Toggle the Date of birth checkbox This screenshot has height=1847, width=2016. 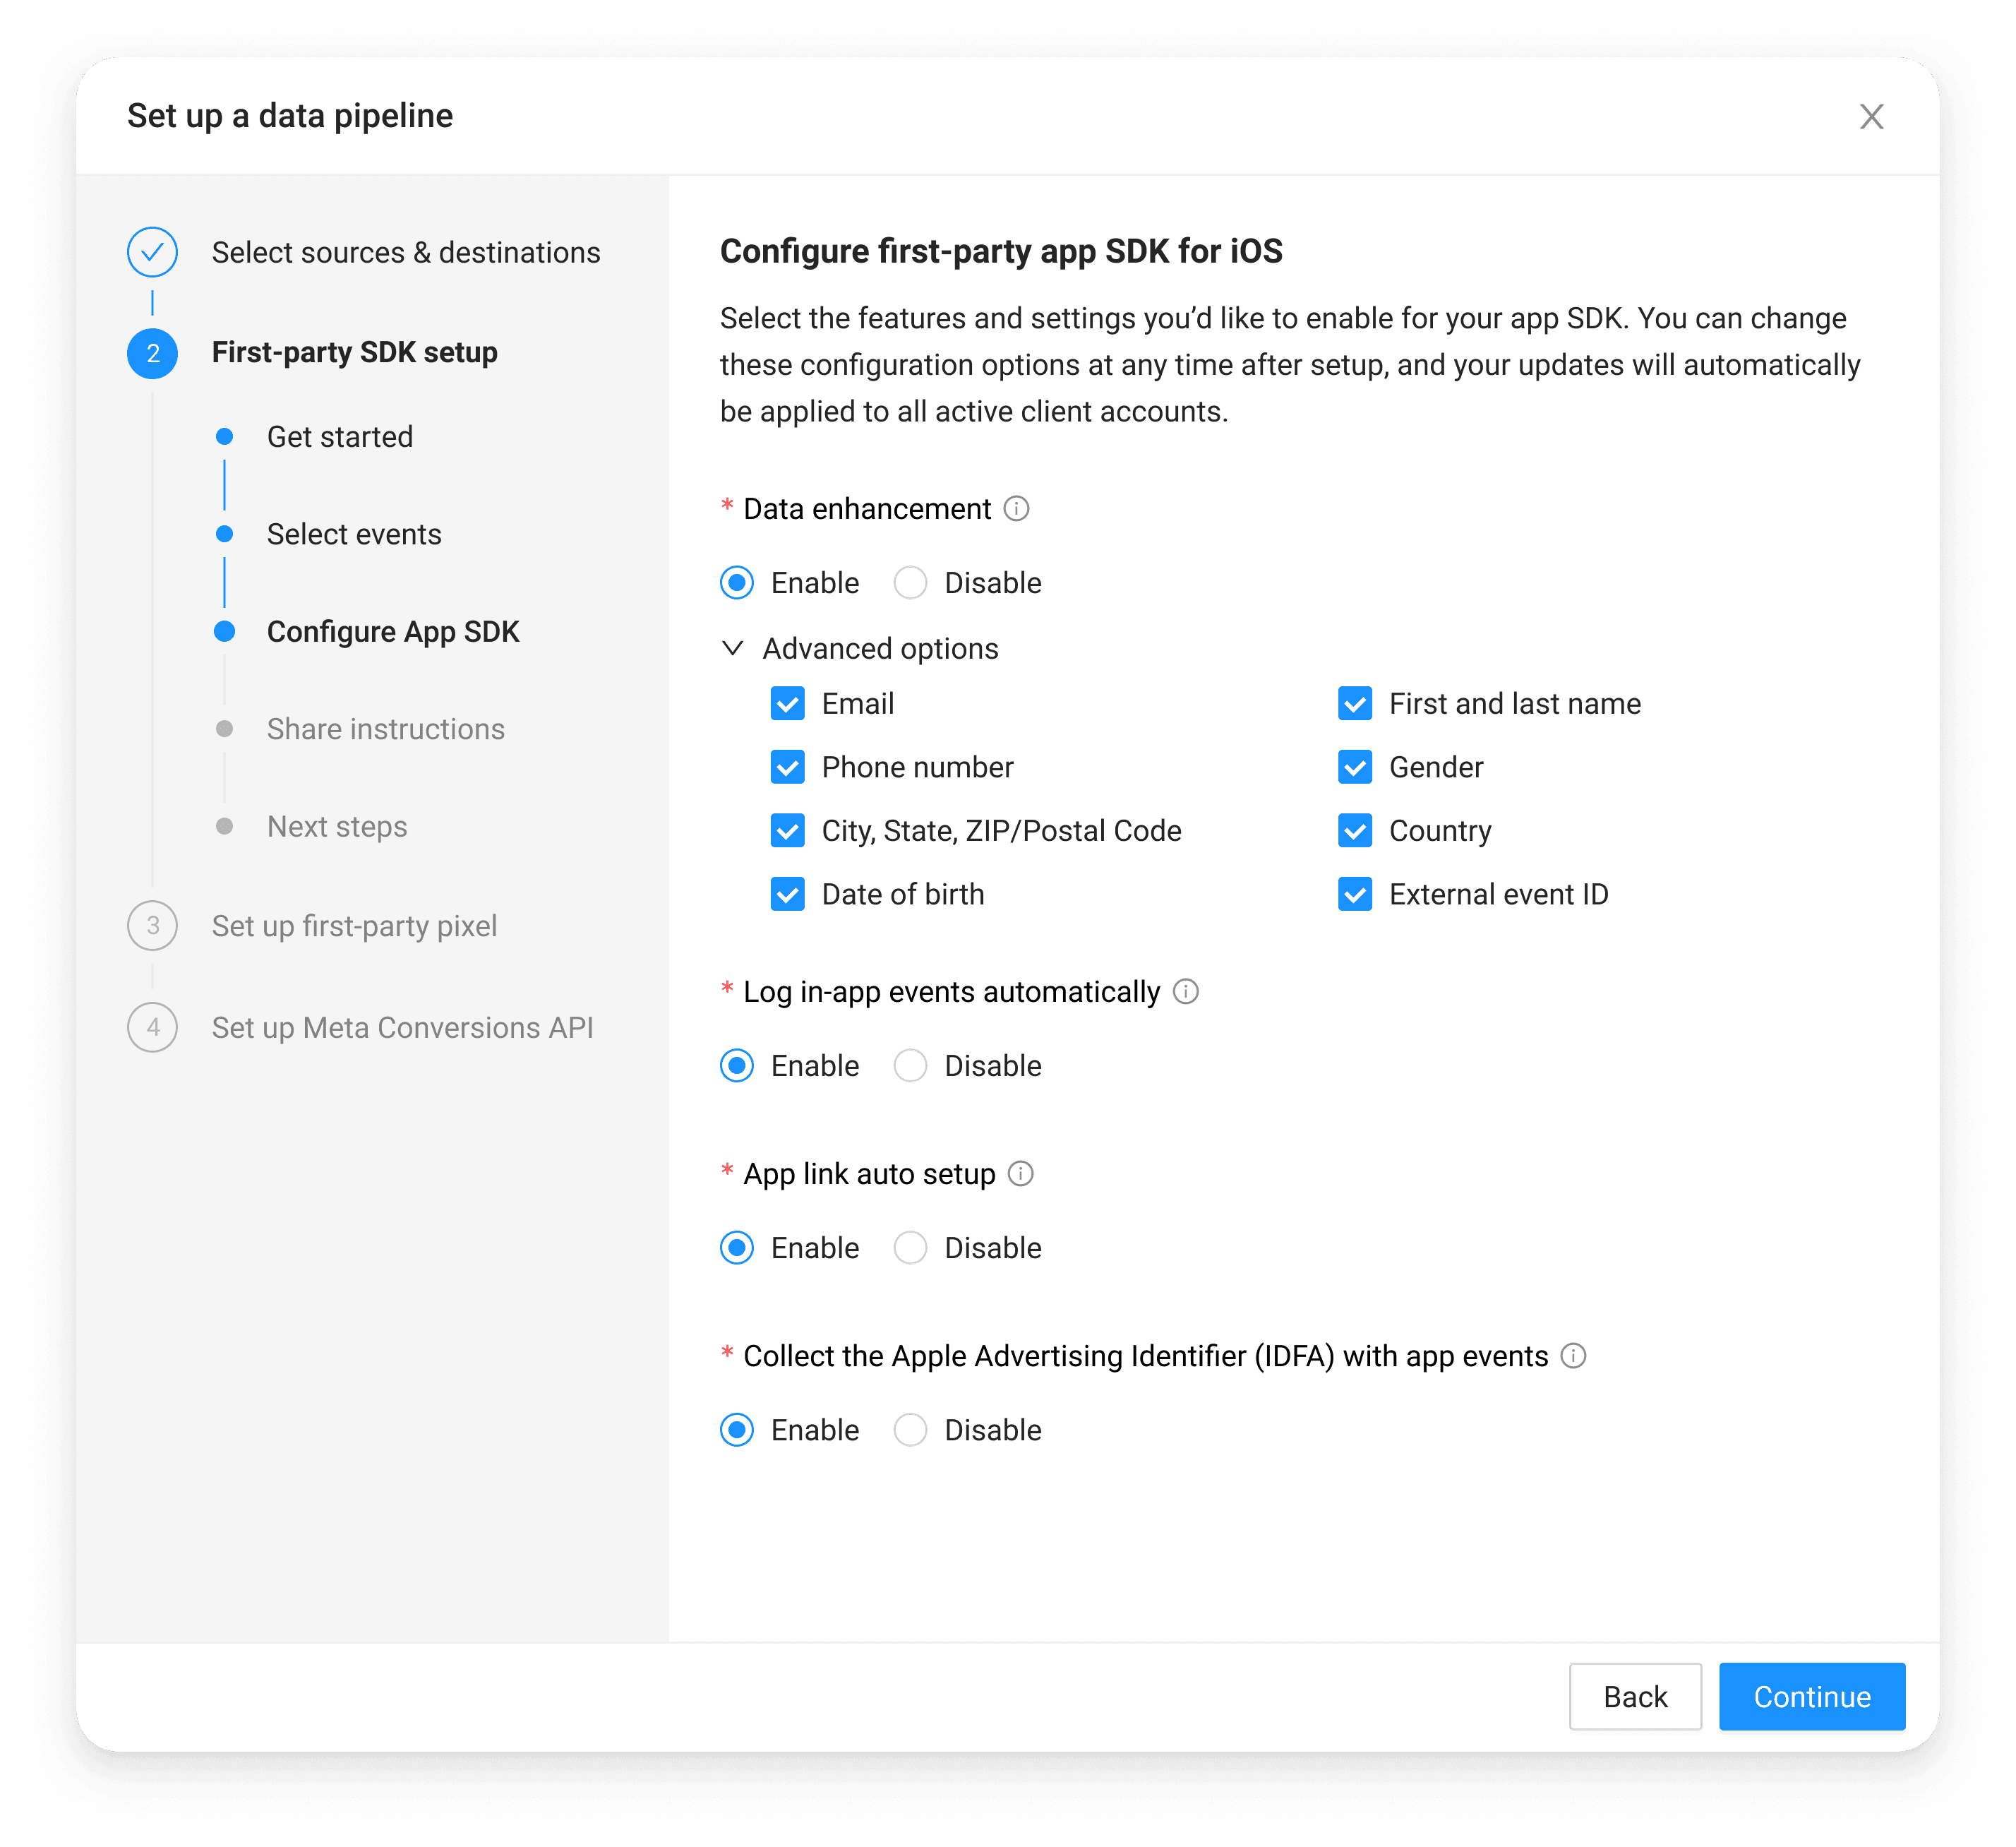click(788, 895)
